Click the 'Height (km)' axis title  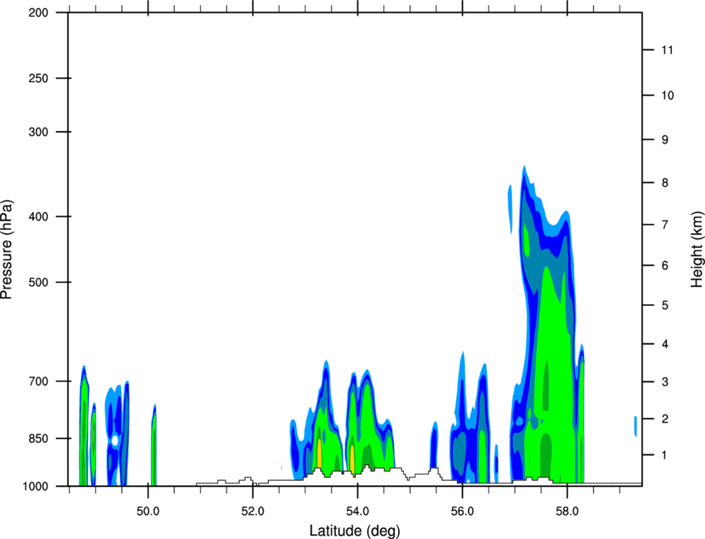click(697, 250)
